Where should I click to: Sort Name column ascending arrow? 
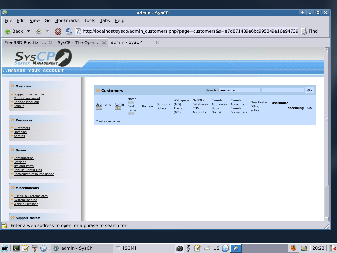click(129, 103)
